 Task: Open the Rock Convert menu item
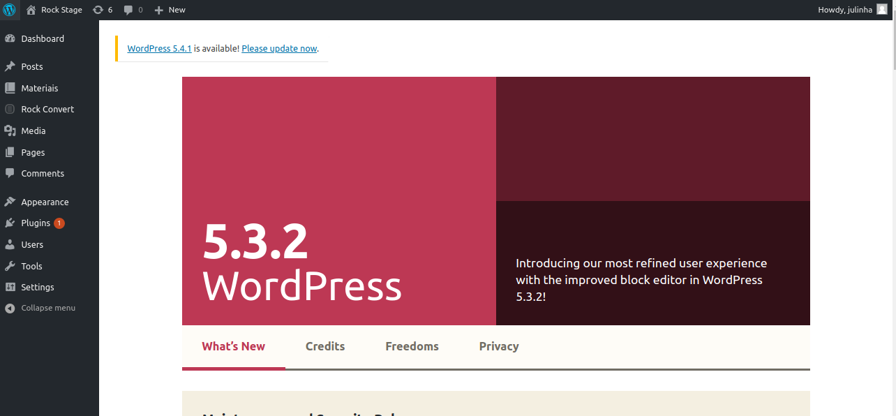pyautogui.click(x=47, y=110)
